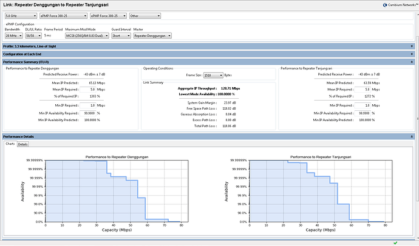Click the Excess Path Loss 0.00 dB value
Viewport: 419px width, 246px height.
coord(231,120)
